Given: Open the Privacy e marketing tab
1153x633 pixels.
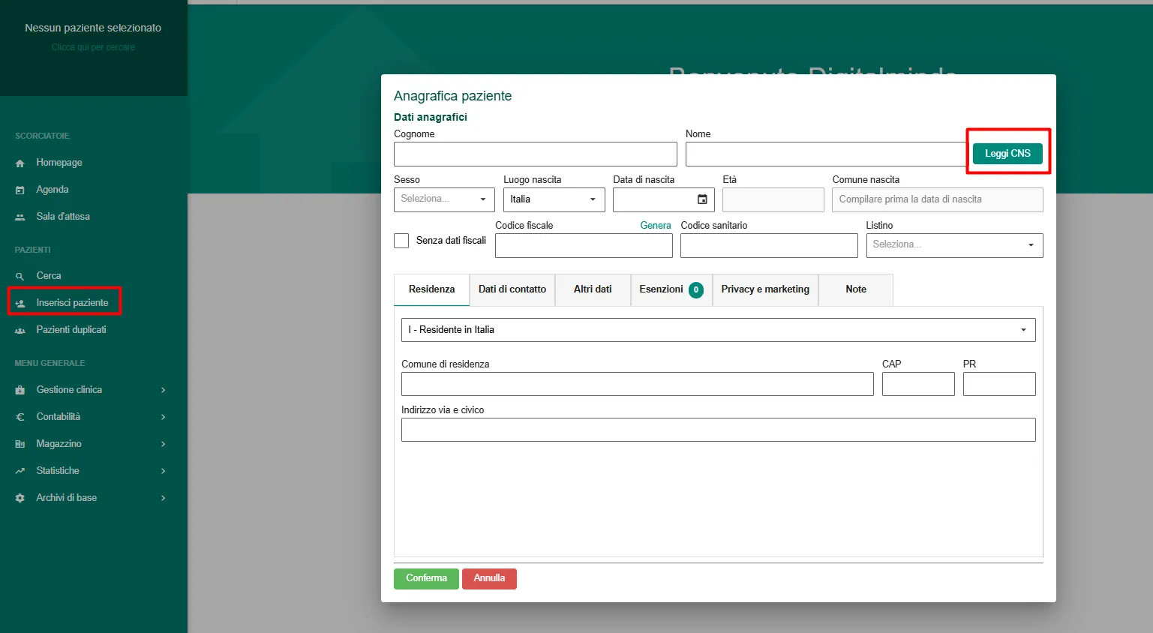Looking at the screenshot, I should point(765,289).
